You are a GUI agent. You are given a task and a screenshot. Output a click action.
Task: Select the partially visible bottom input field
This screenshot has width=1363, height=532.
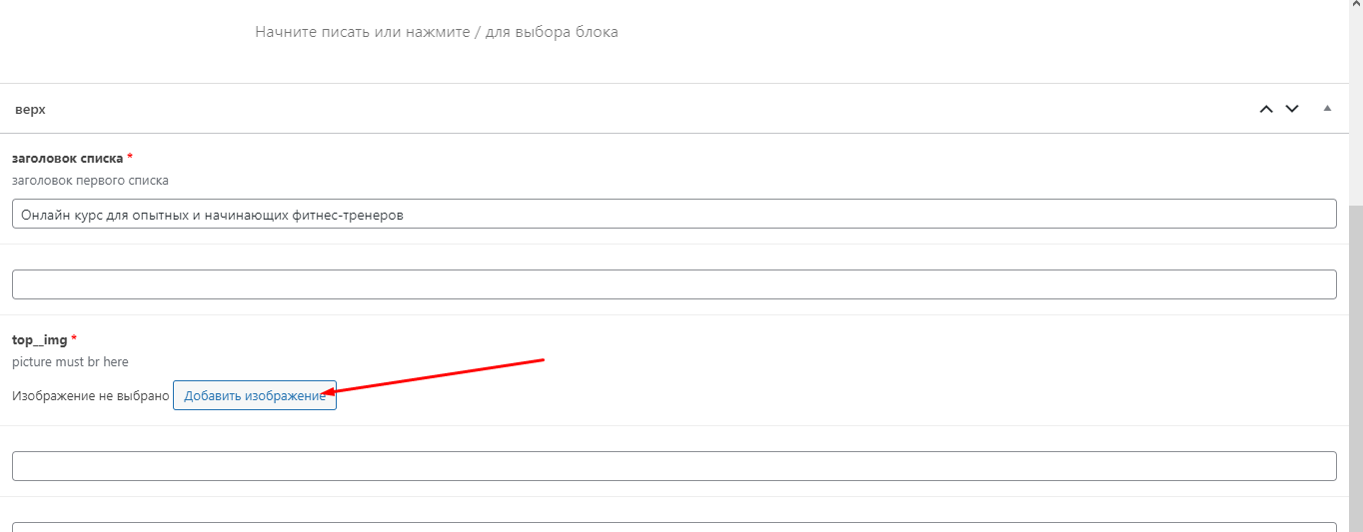point(674,527)
